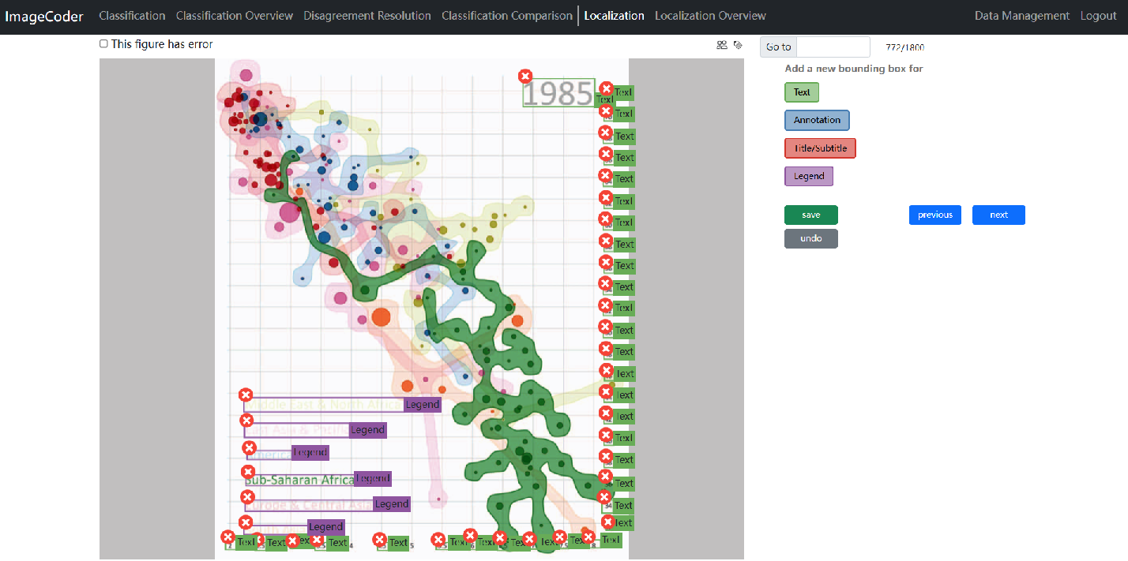The image size is (1128, 561).
Task: Click the Logout link
Action: click(1098, 16)
